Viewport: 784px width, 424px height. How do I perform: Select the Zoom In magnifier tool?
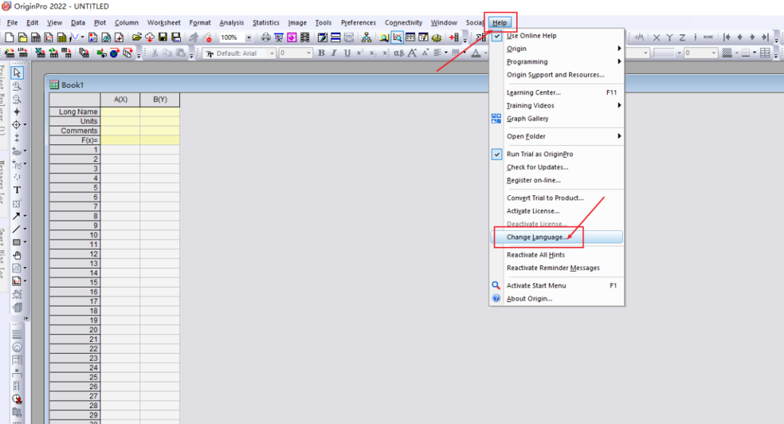[x=17, y=86]
